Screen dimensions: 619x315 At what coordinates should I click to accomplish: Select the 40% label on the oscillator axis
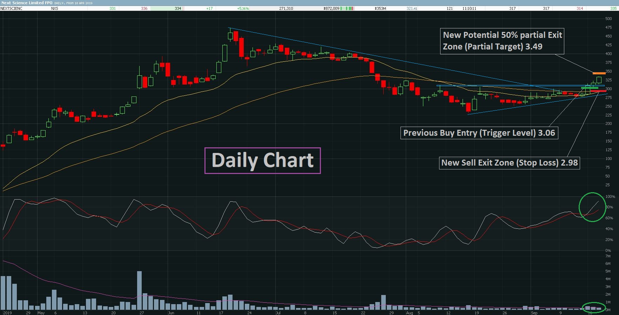click(x=609, y=229)
